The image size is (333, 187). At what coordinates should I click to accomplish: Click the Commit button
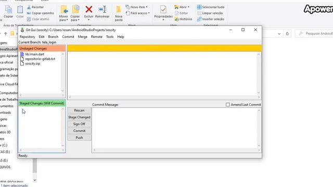click(79, 131)
